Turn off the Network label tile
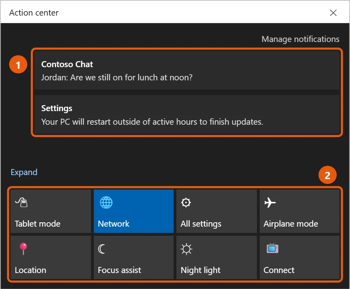 (113, 224)
